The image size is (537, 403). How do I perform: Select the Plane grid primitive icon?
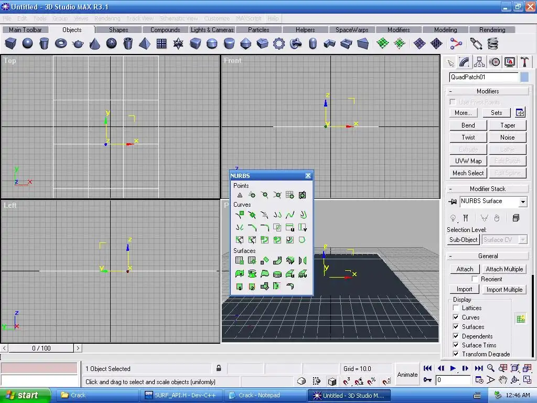pos(162,44)
